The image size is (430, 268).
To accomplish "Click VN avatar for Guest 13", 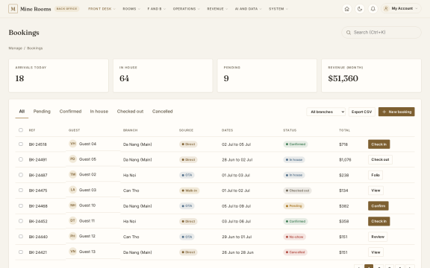I will tap(72, 252).
